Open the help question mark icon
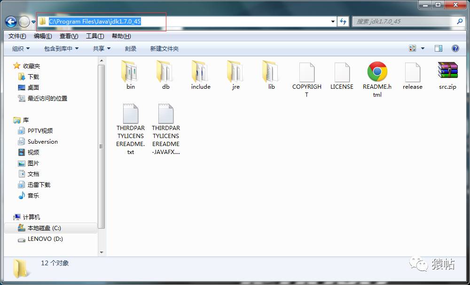470x285 pixels. coord(455,48)
